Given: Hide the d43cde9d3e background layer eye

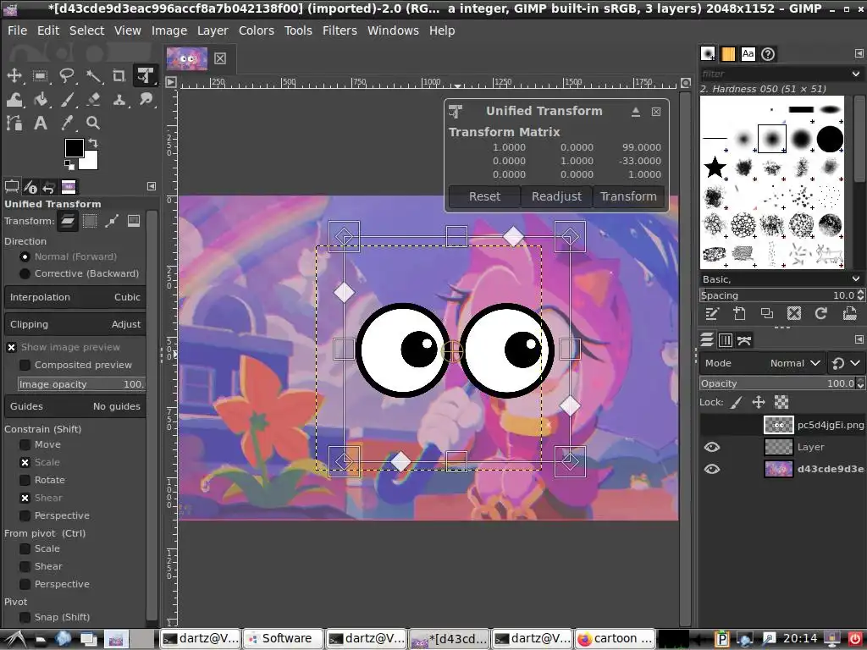Looking at the screenshot, I should coord(712,469).
